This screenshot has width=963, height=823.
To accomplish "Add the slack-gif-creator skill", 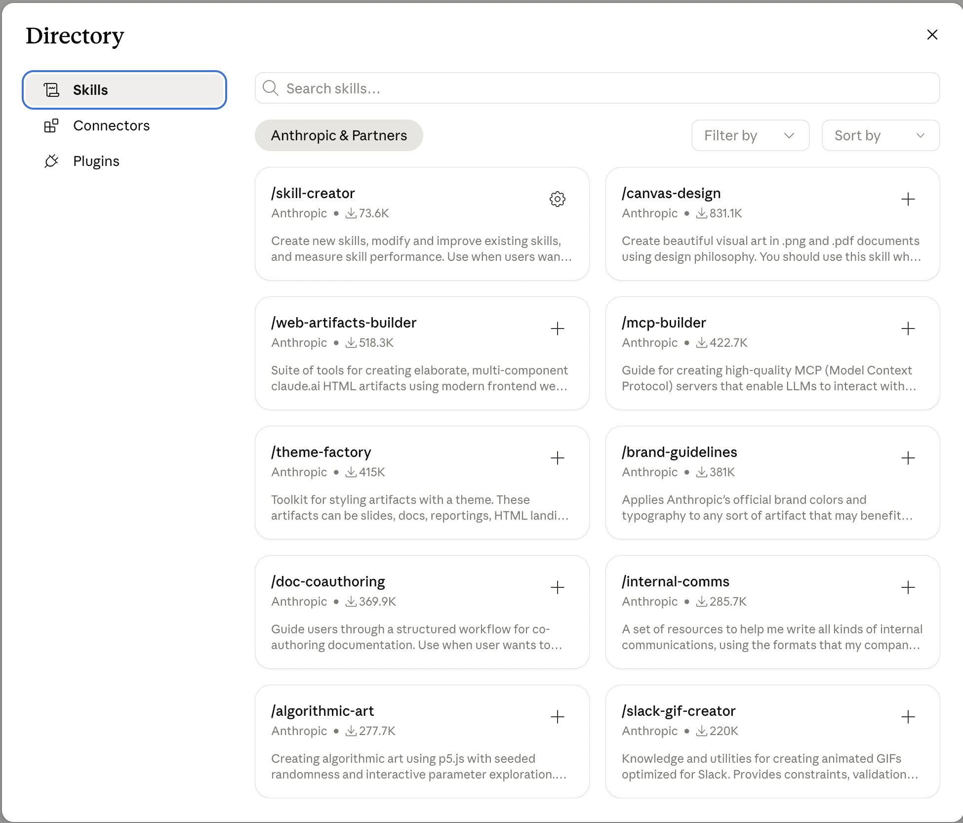I will tap(908, 717).
